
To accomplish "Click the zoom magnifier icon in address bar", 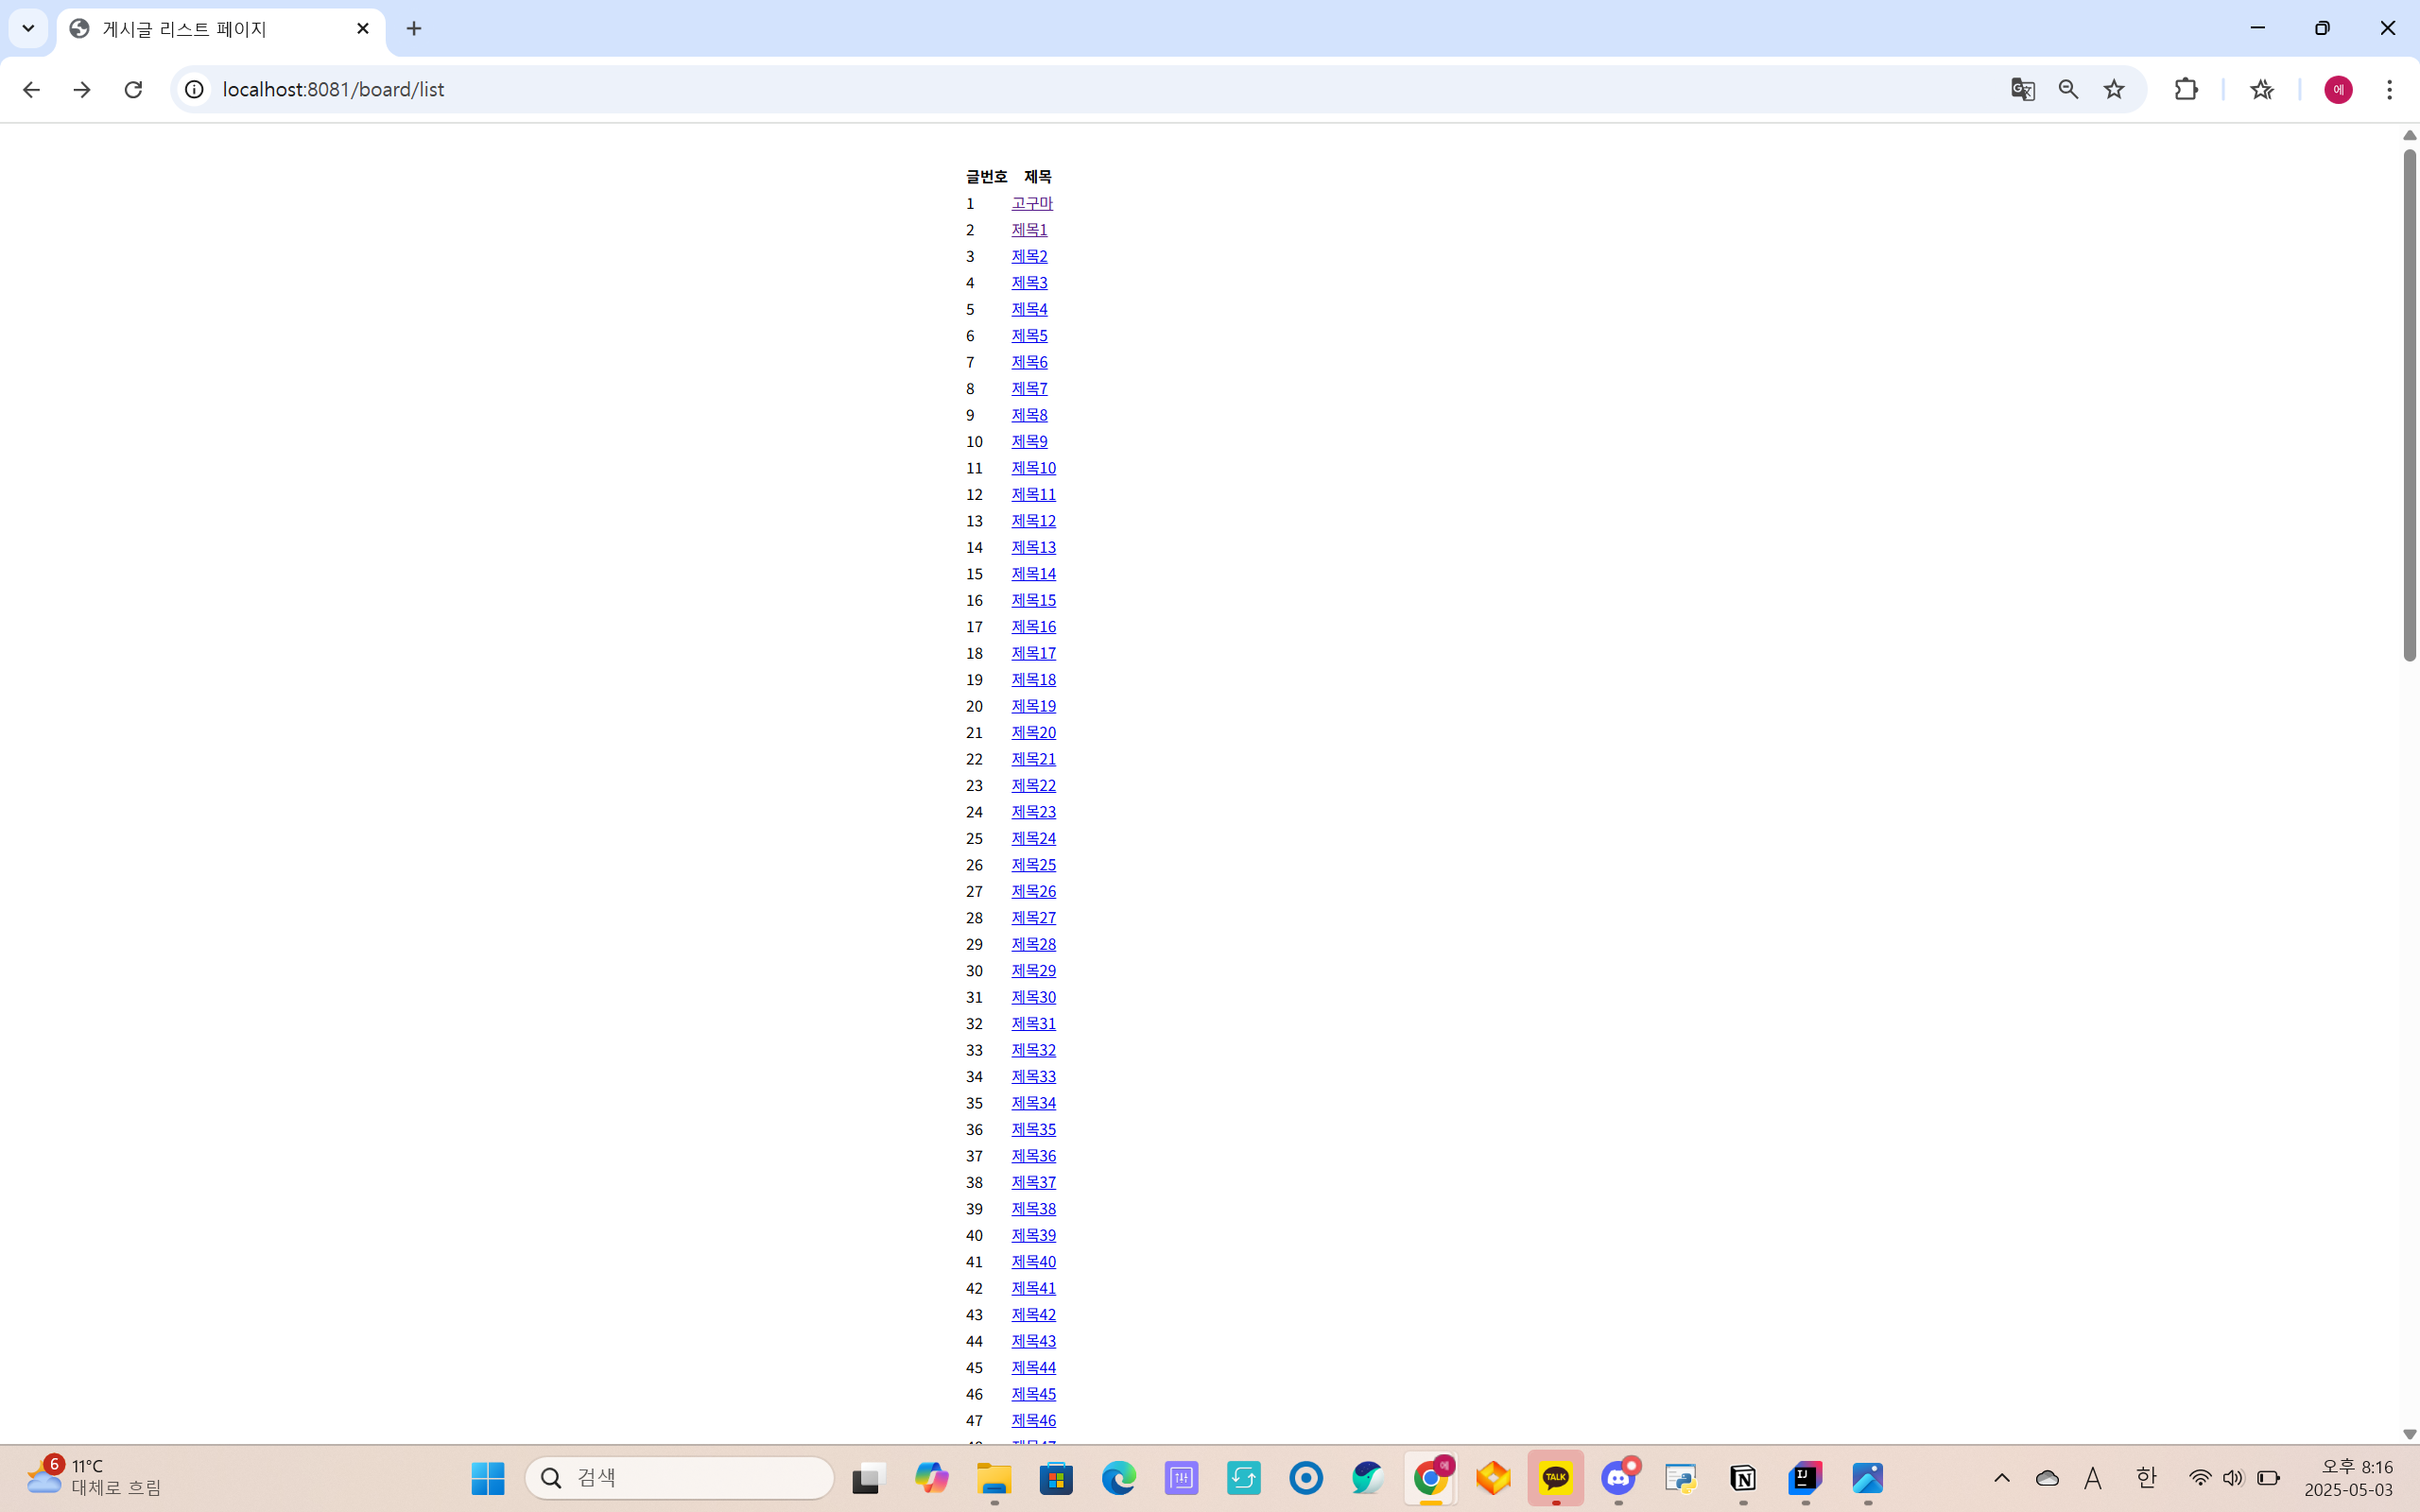I will [2068, 90].
